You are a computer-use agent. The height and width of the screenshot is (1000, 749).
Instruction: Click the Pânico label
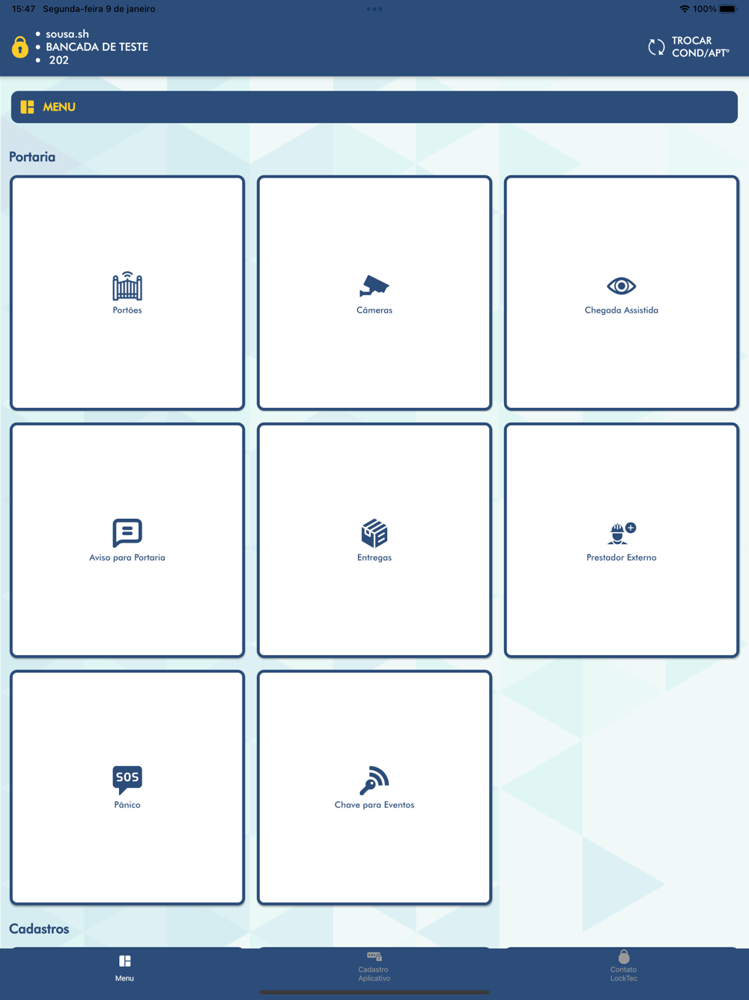tap(127, 805)
